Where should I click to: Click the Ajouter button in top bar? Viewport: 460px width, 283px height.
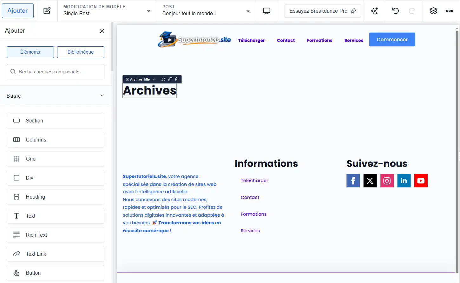[x=18, y=11]
